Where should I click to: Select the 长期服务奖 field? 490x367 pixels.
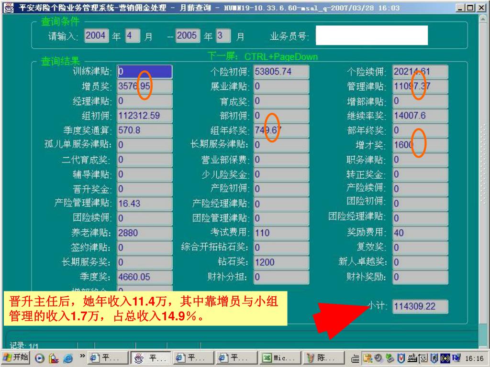tap(145, 262)
